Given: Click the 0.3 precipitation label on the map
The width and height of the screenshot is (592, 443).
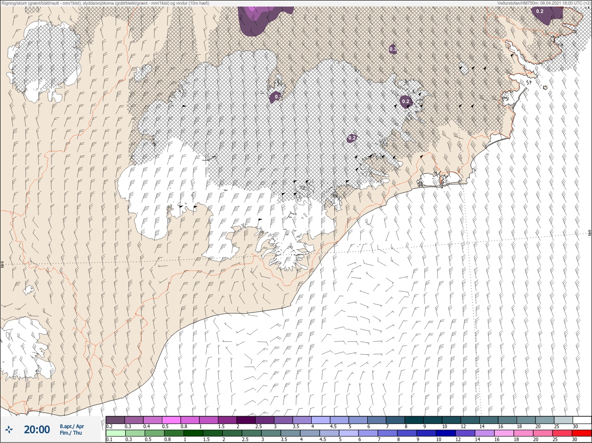Looking at the screenshot, I should pos(393,49).
